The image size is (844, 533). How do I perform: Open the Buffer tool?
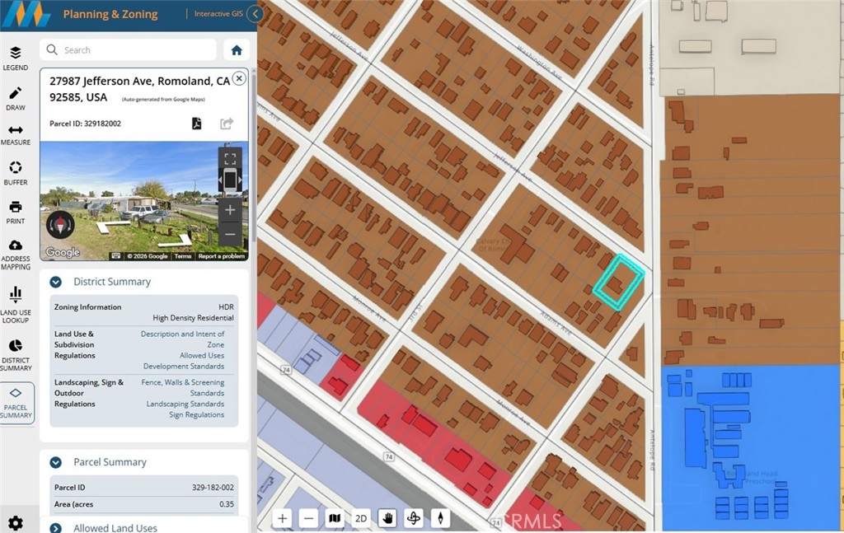[16, 173]
